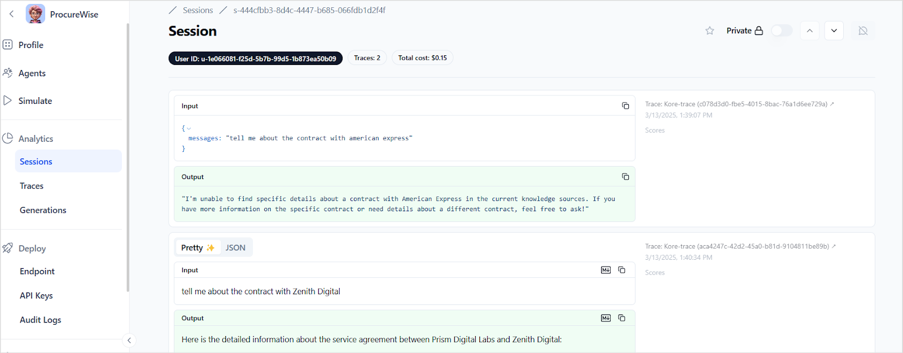Navigate to next session with down chevron
This screenshot has height=353, width=903.
(x=834, y=30)
